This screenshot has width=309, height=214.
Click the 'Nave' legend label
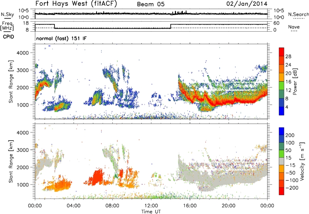[294, 27]
